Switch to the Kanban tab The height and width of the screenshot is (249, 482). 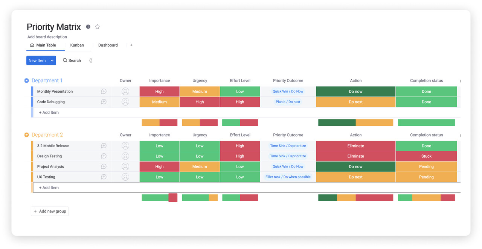point(77,45)
